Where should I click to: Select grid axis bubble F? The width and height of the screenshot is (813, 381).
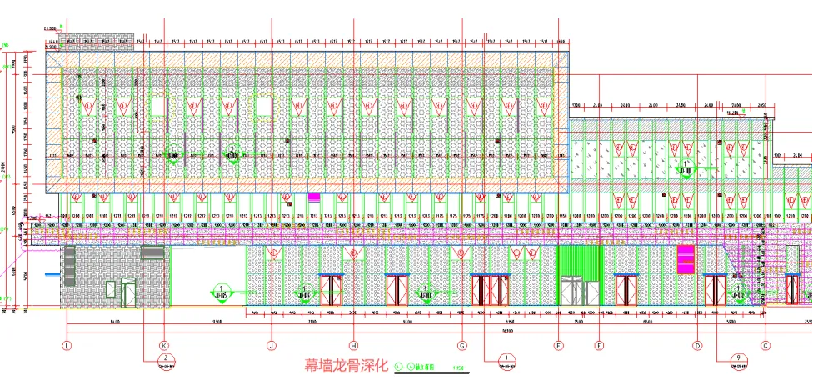558,345
